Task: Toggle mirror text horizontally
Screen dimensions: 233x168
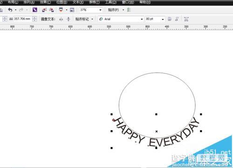Action: click(x=61, y=19)
